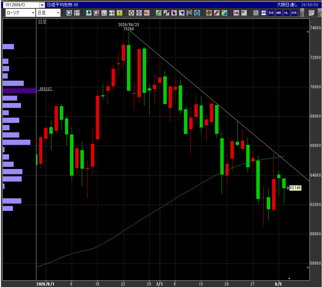322x287 pixels.
Task: Toggle the MAE envelope indicator
Action: [279, 13]
